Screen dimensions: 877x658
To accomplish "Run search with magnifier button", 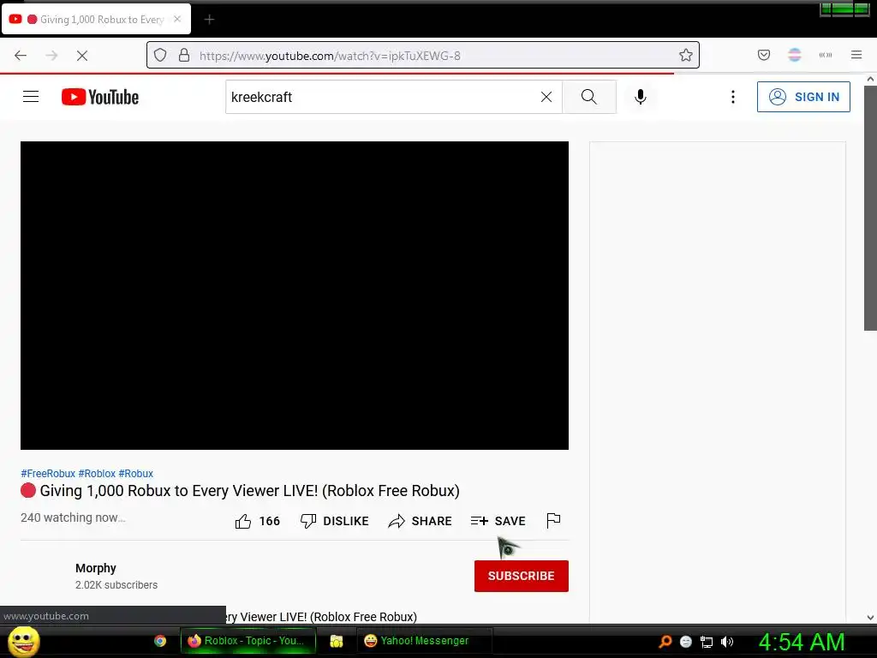I will click(589, 97).
